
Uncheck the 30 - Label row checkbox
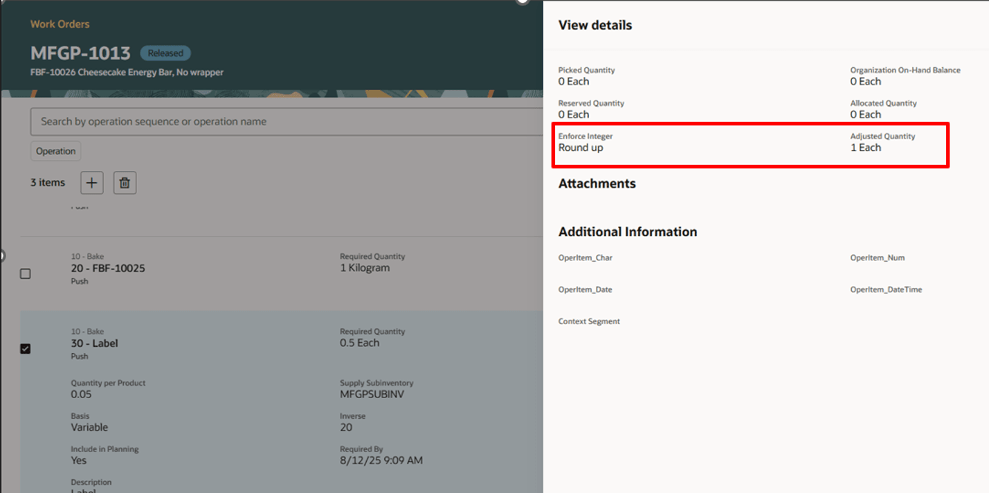click(x=25, y=348)
